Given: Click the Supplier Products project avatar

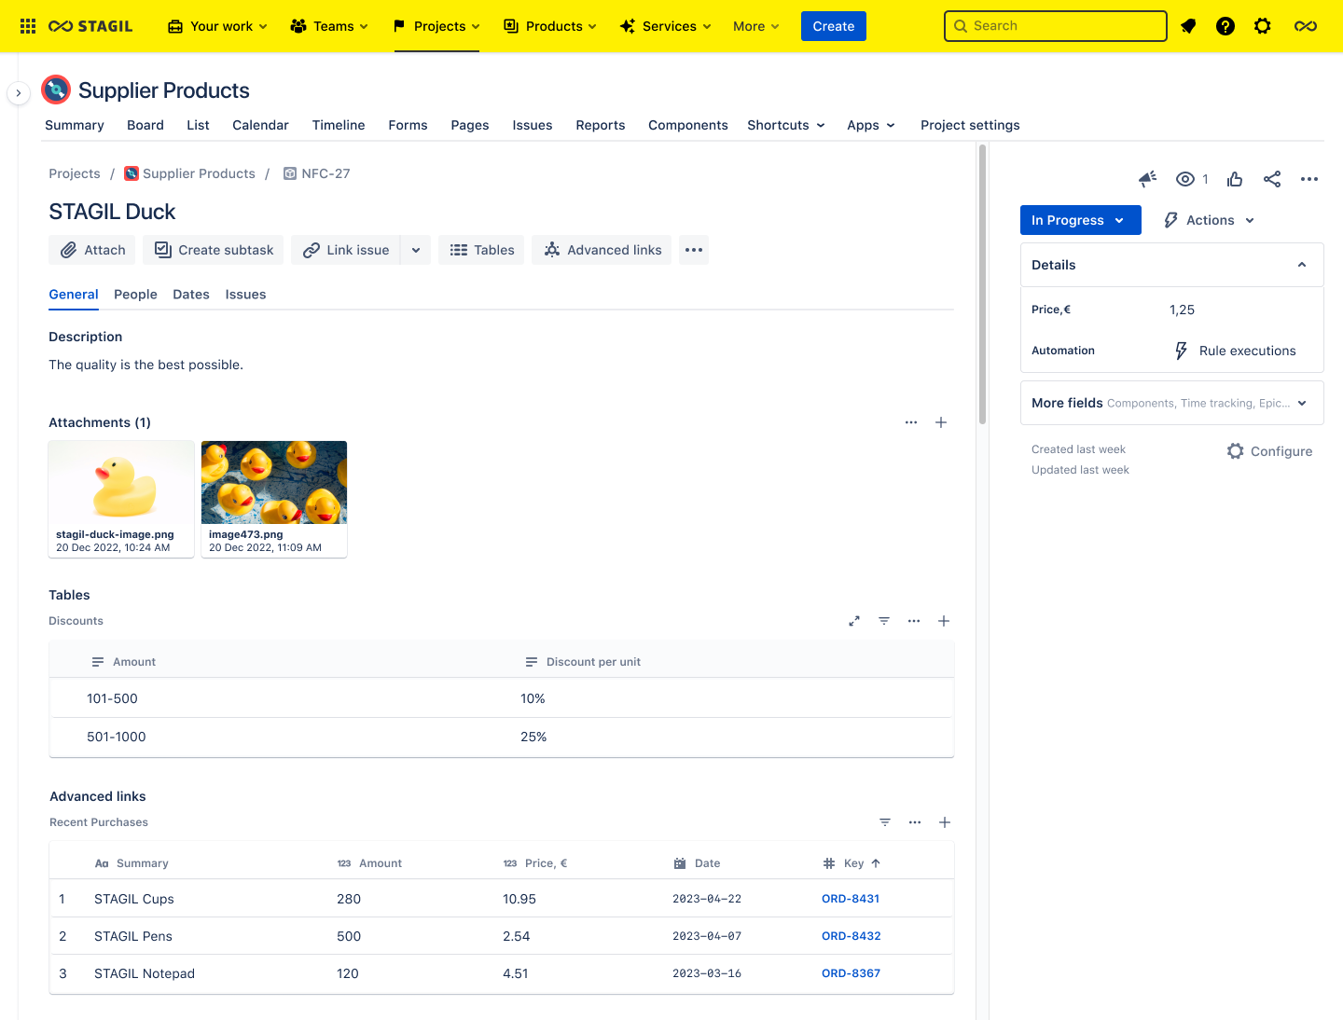Looking at the screenshot, I should pyautogui.click(x=56, y=90).
